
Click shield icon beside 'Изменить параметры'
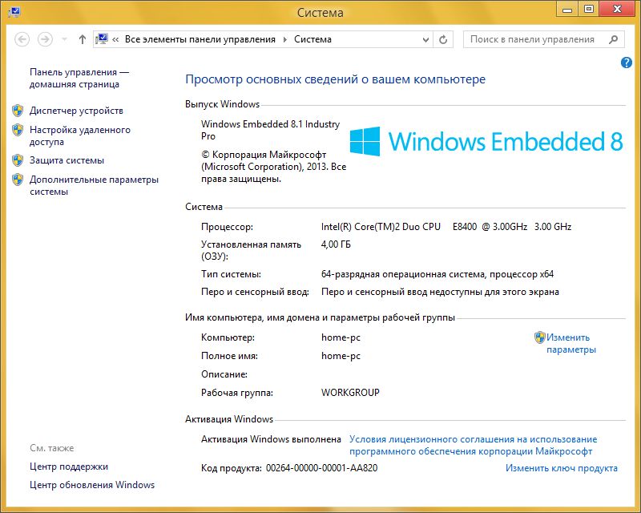[539, 337]
